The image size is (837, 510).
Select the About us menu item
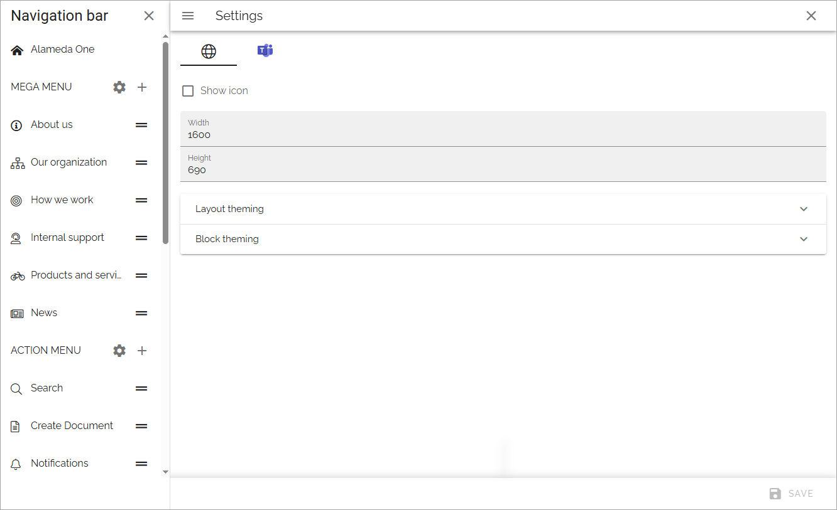click(52, 125)
